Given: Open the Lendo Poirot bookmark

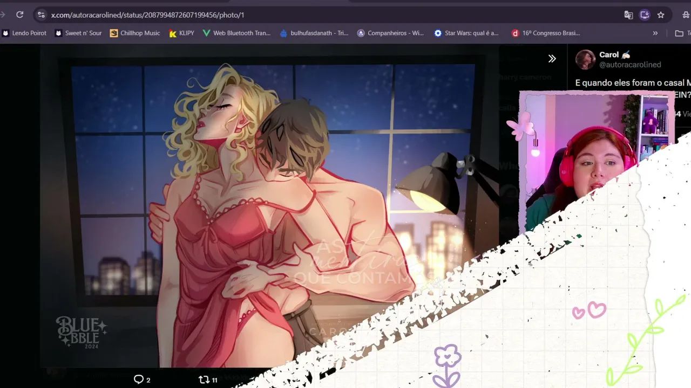Looking at the screenshot, I should 25,33.
